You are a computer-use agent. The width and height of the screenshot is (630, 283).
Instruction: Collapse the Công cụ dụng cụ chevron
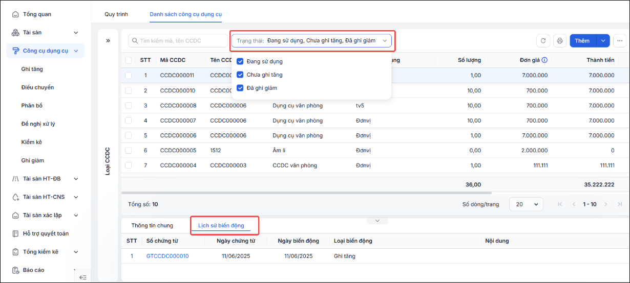coord(76,51)
